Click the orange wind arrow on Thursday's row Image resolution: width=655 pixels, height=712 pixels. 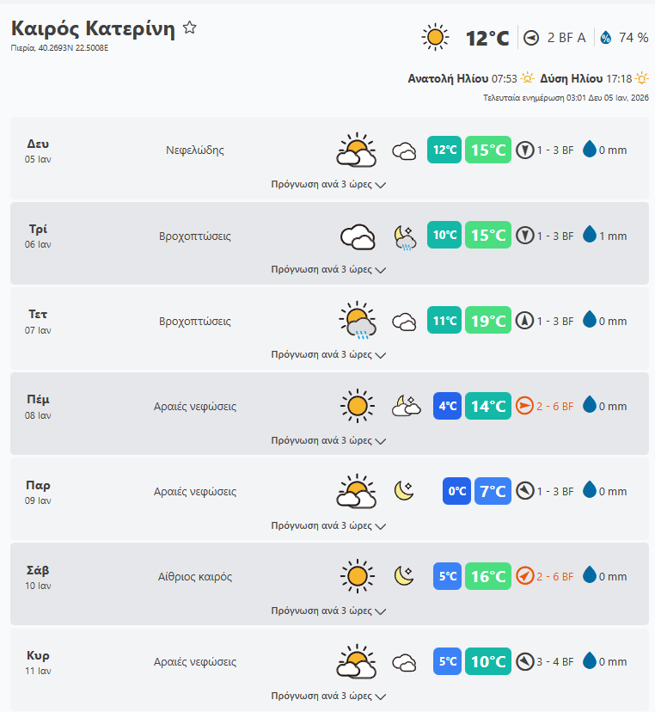coord(525,406)
